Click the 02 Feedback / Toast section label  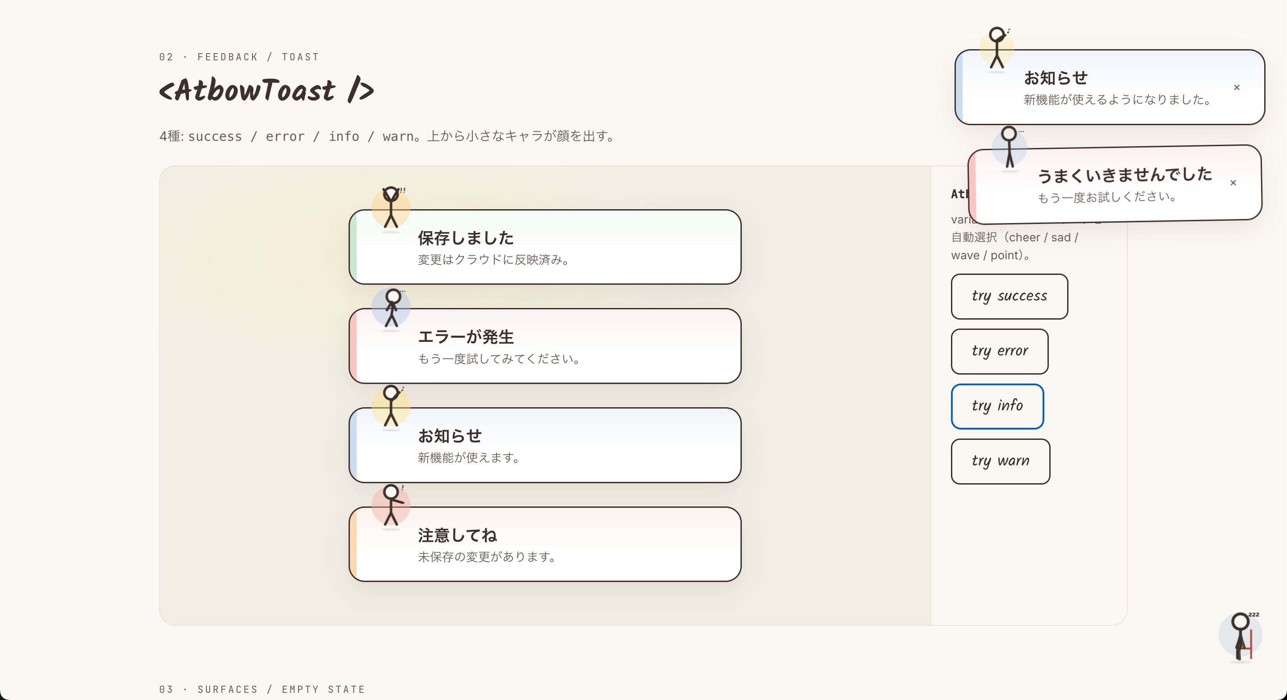[239, 57]
